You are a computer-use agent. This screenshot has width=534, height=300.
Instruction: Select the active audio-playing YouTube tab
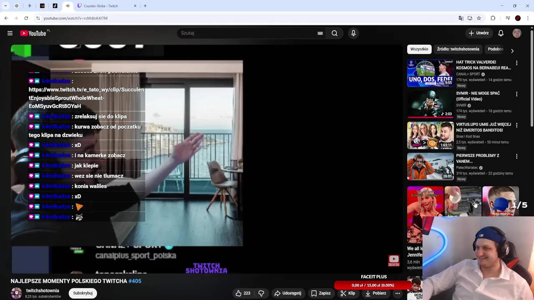coord(67,6)
